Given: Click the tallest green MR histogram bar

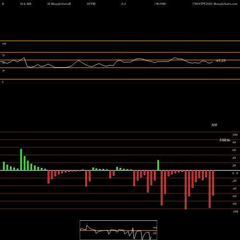Looking at the screenshot, I should point(21,160).
